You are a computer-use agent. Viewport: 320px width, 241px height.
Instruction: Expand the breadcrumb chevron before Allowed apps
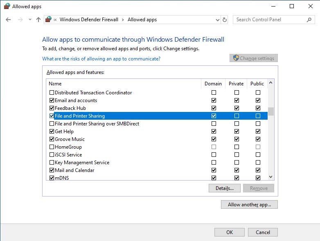(123, 20)
